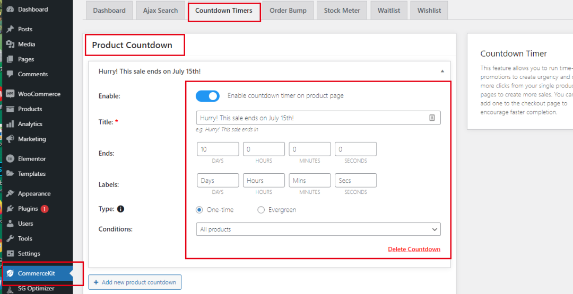Collapse the Hurry sale countdown panel
Viewport: 573px width, 294px height.
point(442,71)
